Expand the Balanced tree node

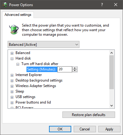click(12, 53)
